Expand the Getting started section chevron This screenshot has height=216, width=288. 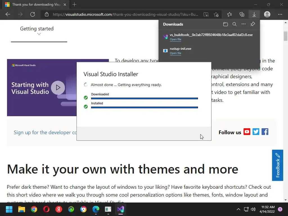pos(39,34)
